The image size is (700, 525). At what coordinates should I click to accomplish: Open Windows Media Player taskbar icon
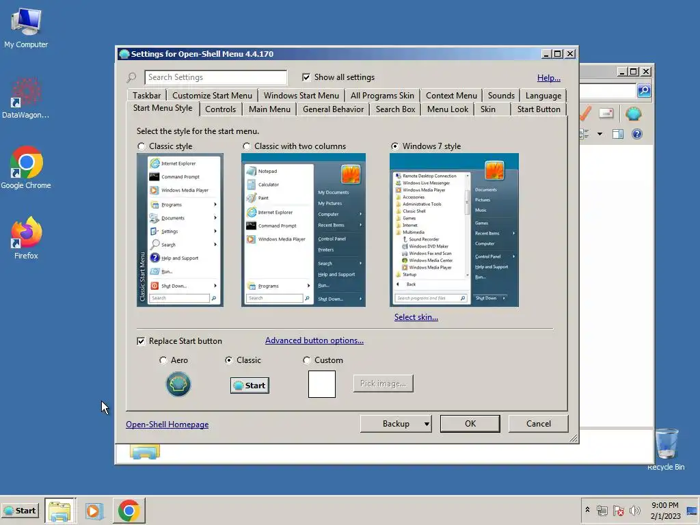pos(94,510)
